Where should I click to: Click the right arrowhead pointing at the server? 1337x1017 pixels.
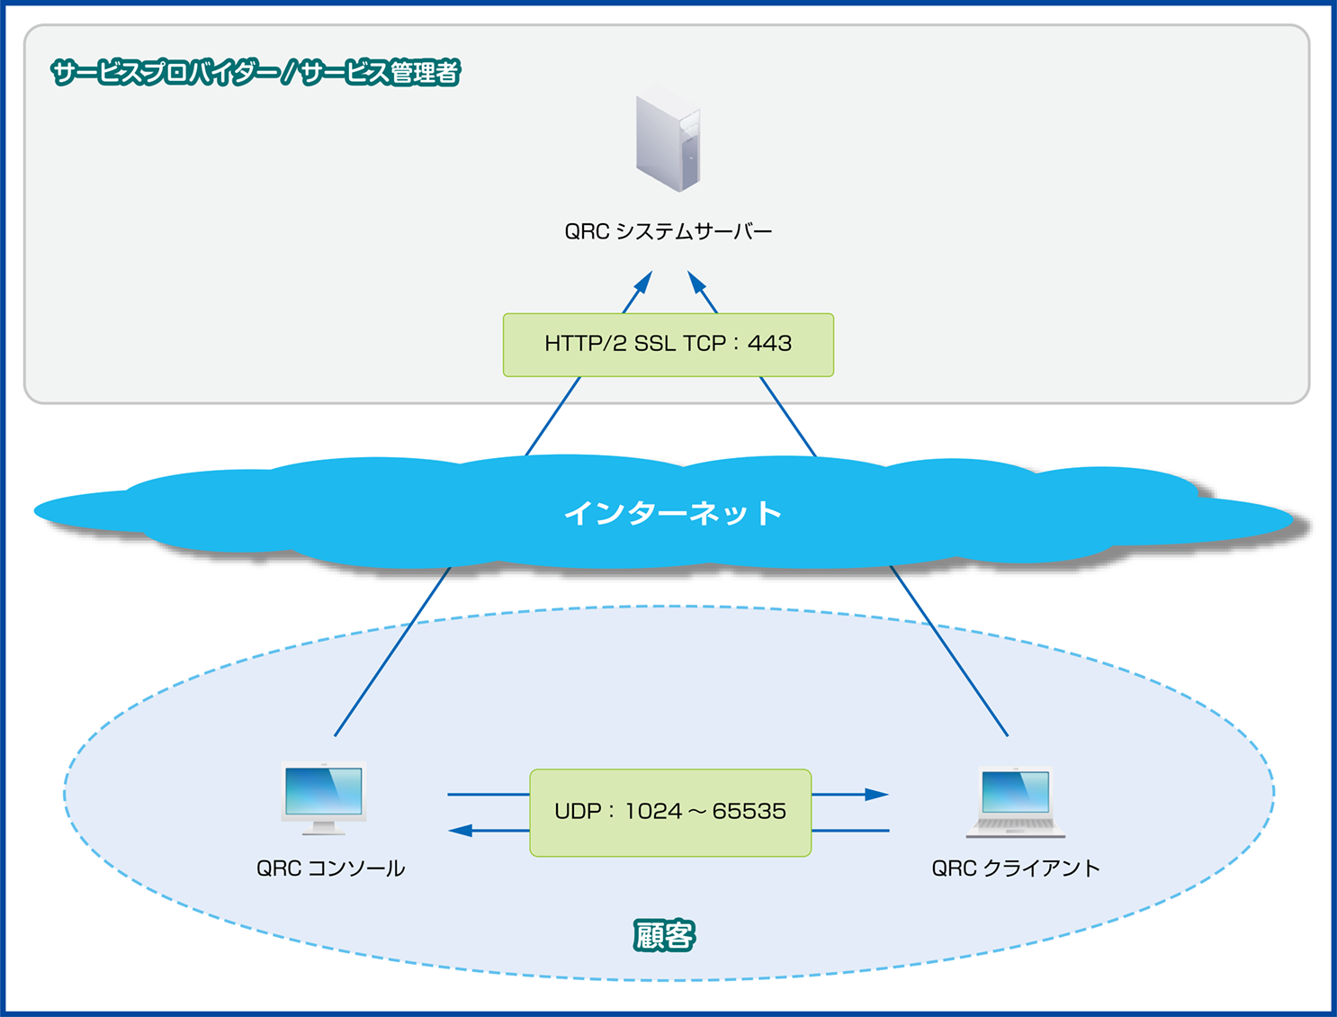pos(696,282)
